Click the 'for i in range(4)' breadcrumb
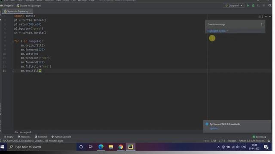The width and height of the screenshot is (275, 154). (23, 132)
